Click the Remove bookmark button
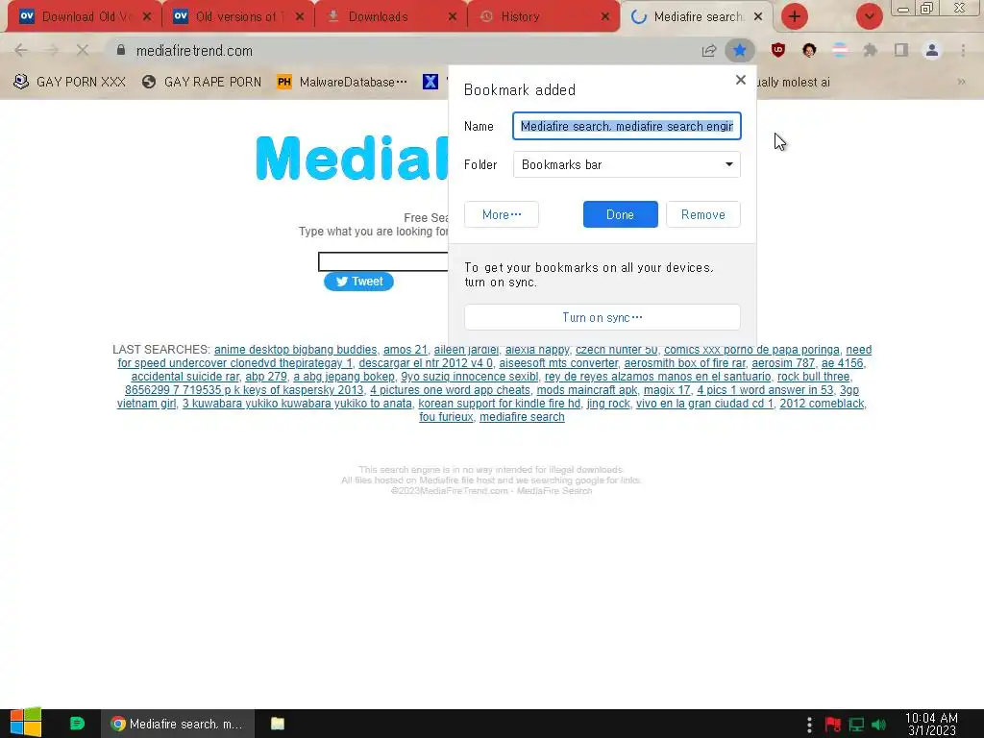Viewport: 984px width, 738px height. (x=702, y=214)
